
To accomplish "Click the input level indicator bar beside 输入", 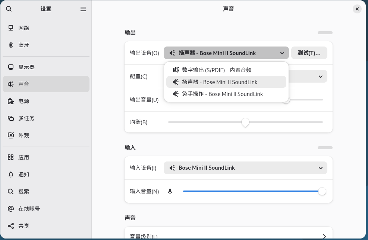I will coord(325,148).
